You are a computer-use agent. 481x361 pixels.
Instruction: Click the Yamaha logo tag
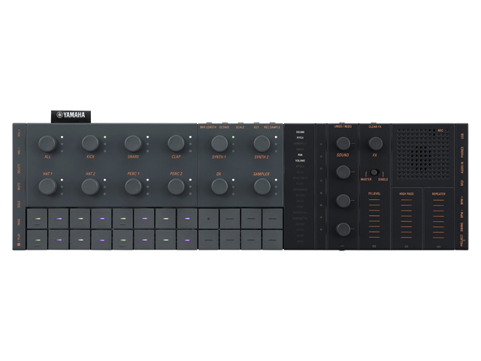coord(71,116)
